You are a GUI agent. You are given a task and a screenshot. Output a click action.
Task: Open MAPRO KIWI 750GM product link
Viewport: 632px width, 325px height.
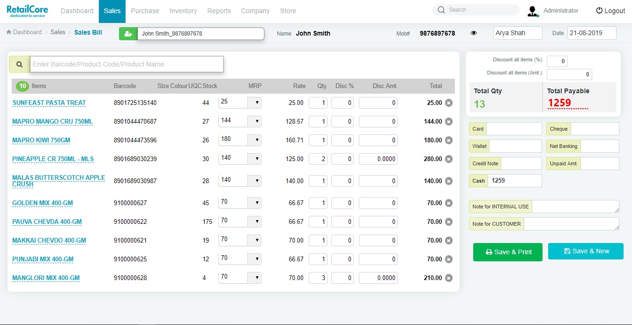point(41,140)
